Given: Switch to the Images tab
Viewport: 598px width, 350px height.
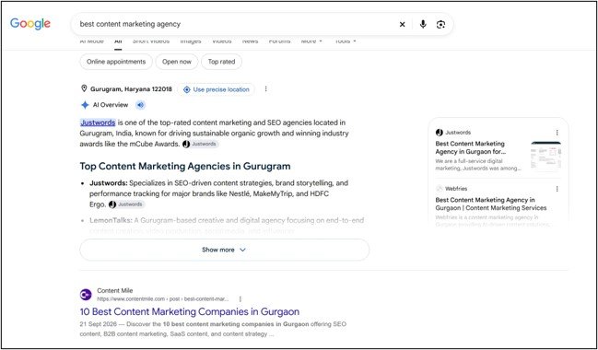Looking at the screenshot, I should pyautogui.click(x=191, y=41).
